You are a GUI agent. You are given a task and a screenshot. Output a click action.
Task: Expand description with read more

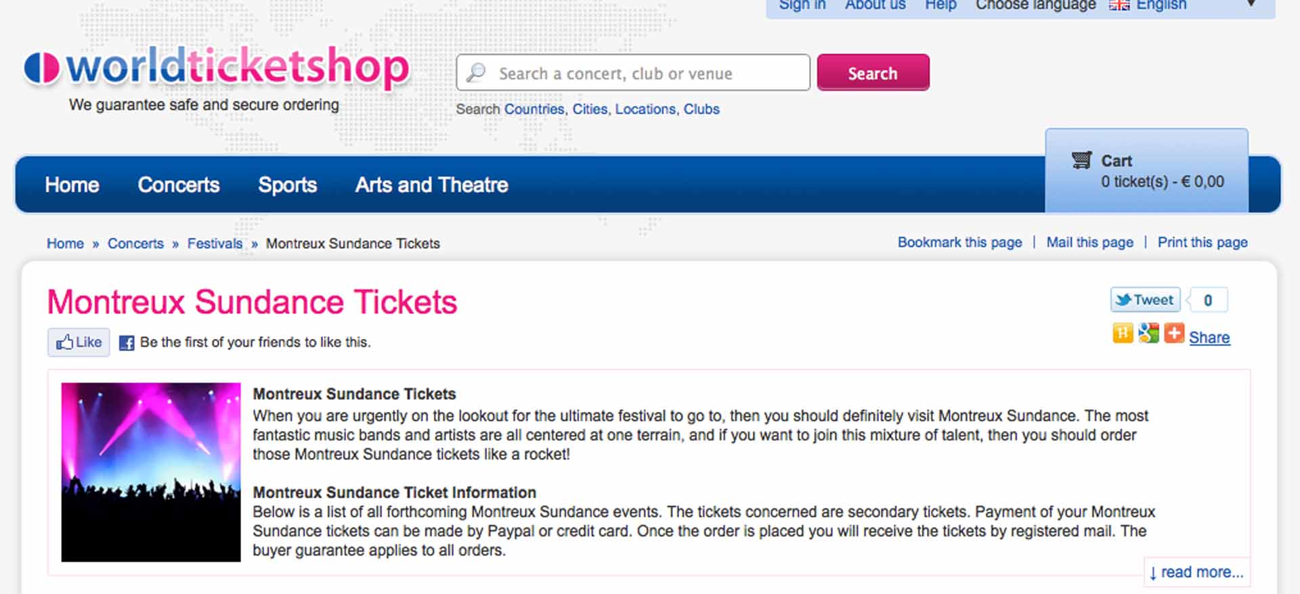coord(1196,572)
